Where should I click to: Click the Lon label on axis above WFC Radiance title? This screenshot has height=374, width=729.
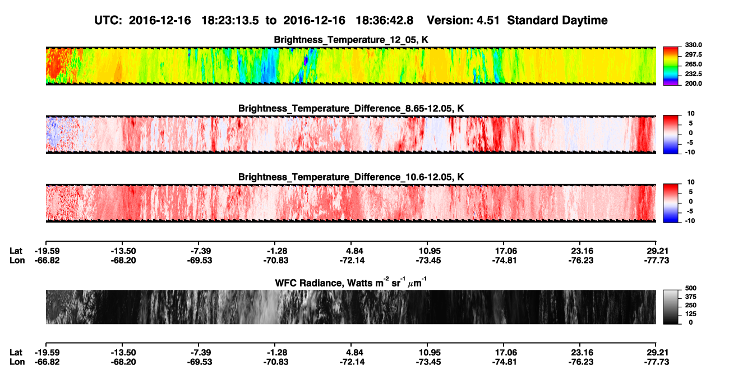[x=16, y=261]
